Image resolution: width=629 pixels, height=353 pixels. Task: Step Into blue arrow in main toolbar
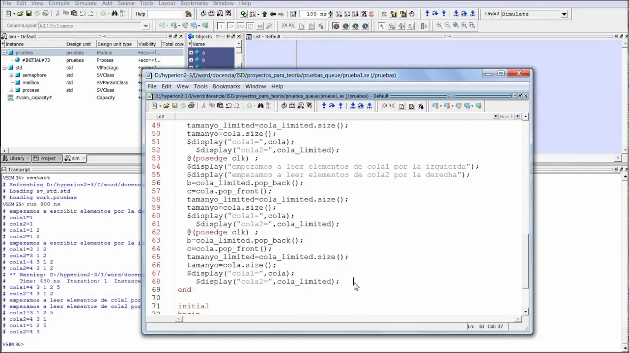(427, 14)
